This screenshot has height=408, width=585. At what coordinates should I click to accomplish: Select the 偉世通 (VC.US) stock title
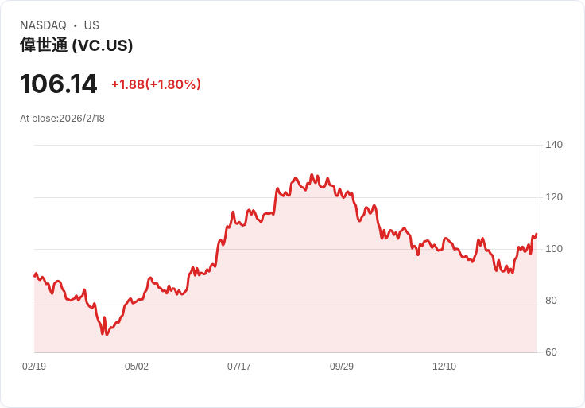[x=76, y=45]
